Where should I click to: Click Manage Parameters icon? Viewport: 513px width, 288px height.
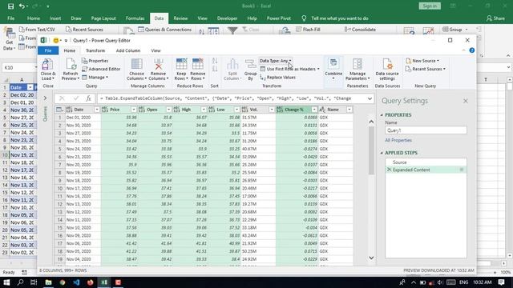click(357, 64)
